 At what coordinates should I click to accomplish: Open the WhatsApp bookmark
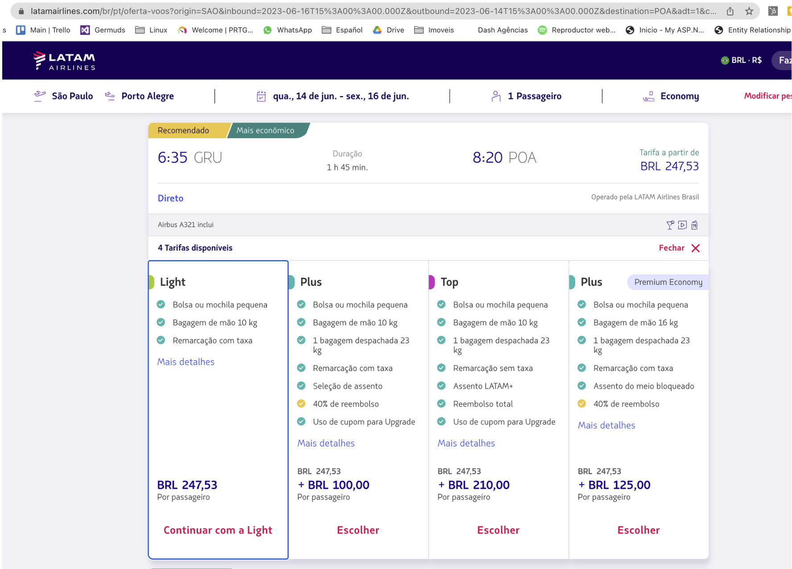[288, 30]
